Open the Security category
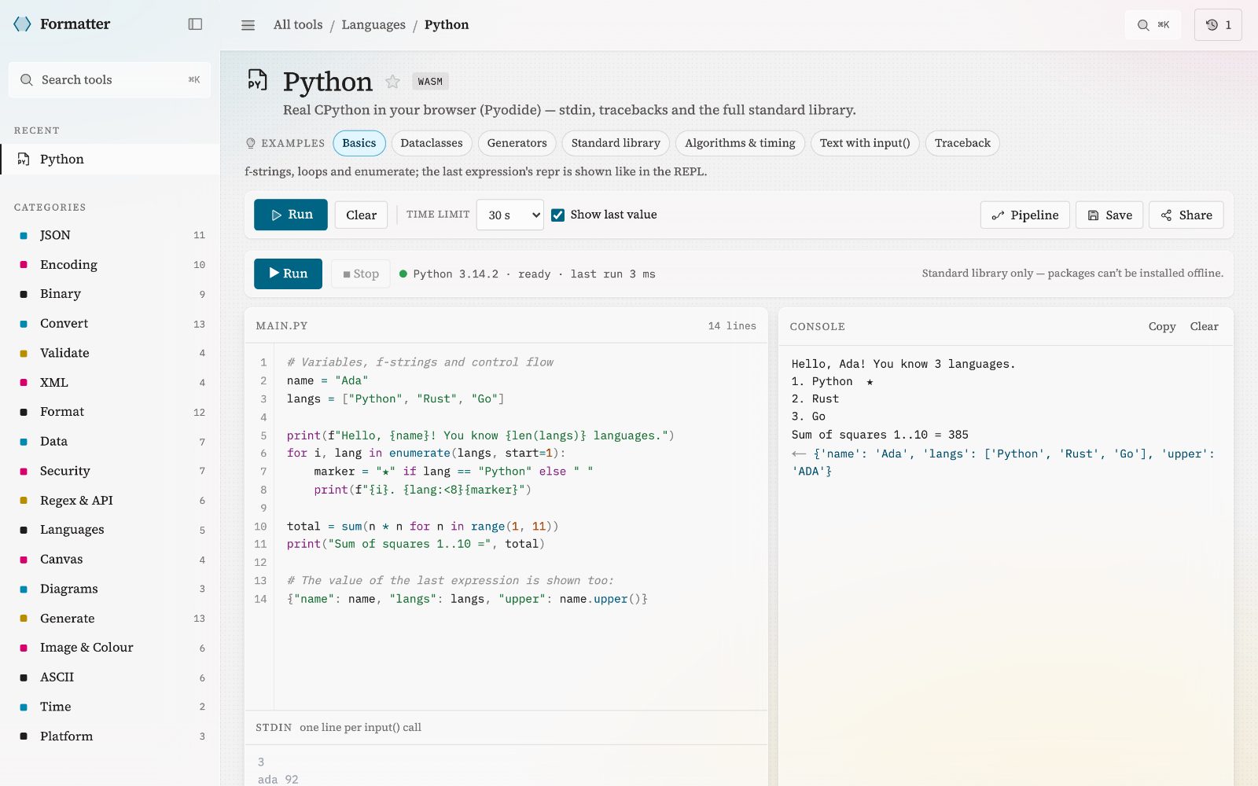 point(110,471)
